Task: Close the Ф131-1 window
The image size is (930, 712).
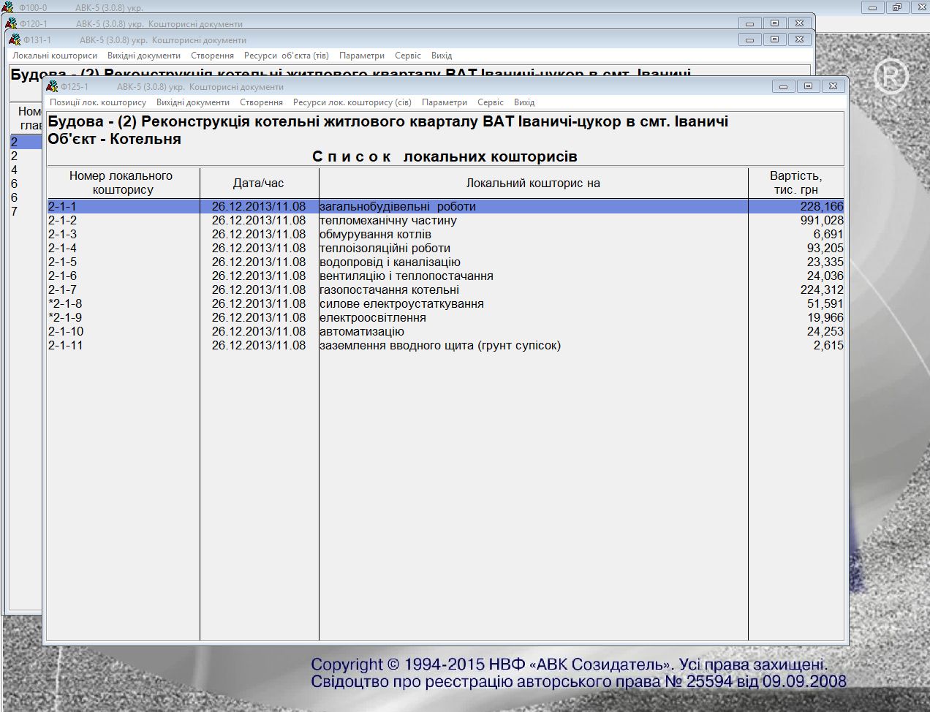Action: [x=799, y=39]
